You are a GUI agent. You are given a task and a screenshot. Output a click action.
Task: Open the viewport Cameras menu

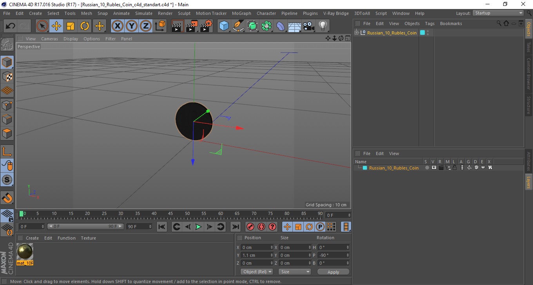tap(49, 39)
